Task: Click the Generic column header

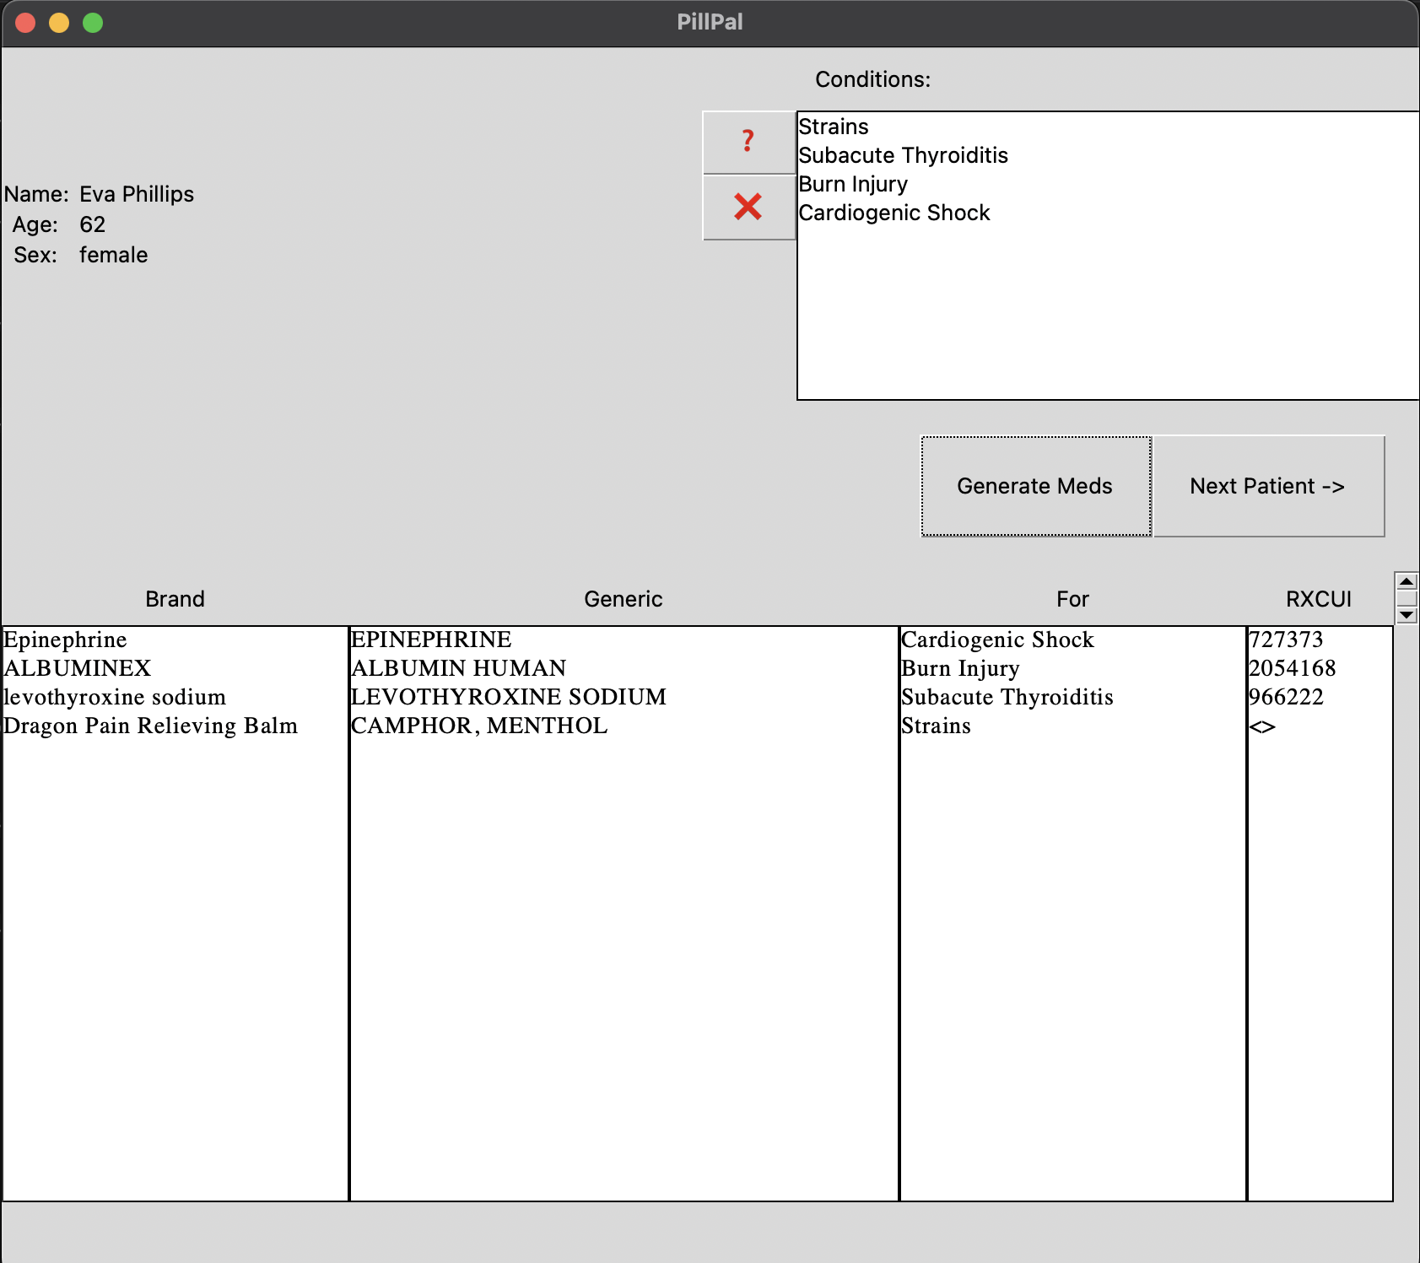Action: pos(624,599)
